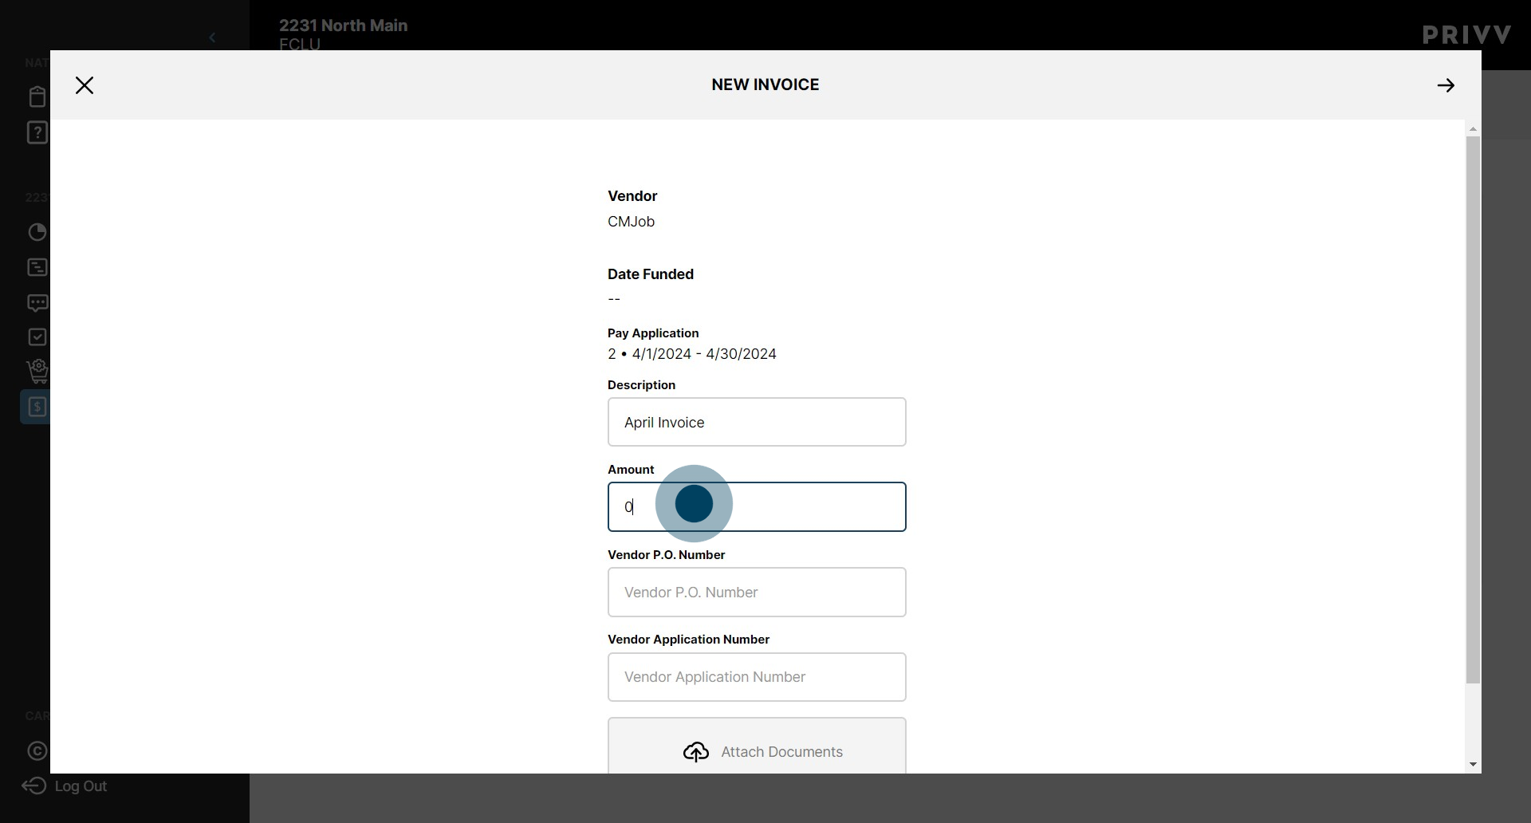Open the list panel icon in sidebar

coord(37,267)
